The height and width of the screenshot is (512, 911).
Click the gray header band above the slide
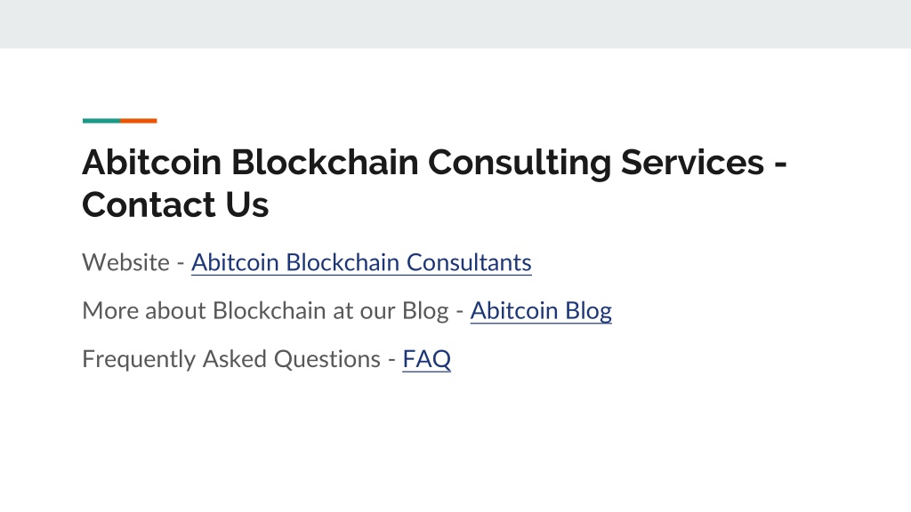[455, 24]
